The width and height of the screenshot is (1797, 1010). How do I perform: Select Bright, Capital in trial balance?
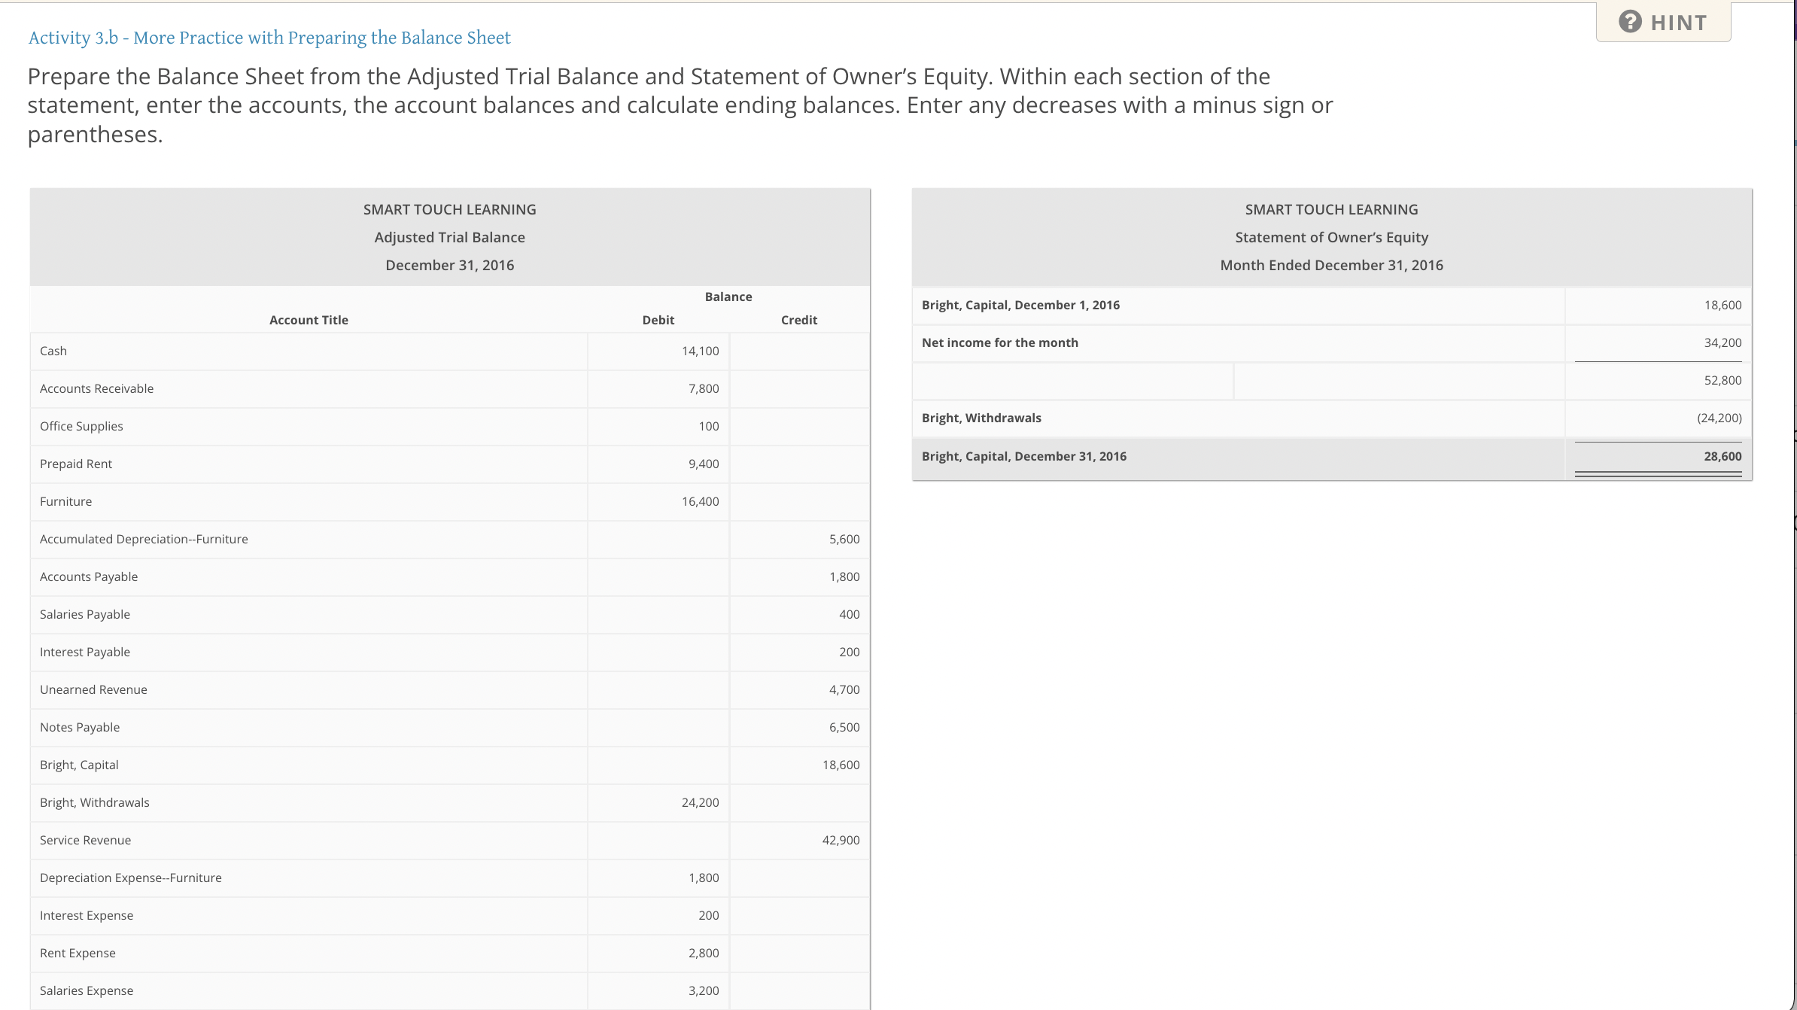[x=79, y=765]
